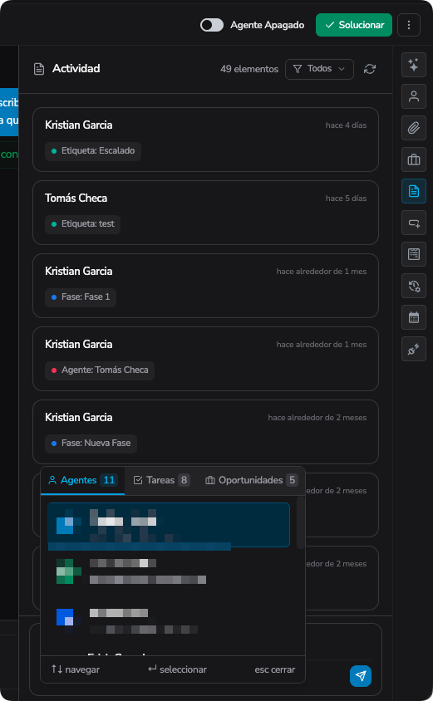
Task: Select the Agentes tab
Action: (x=83, y=480)
